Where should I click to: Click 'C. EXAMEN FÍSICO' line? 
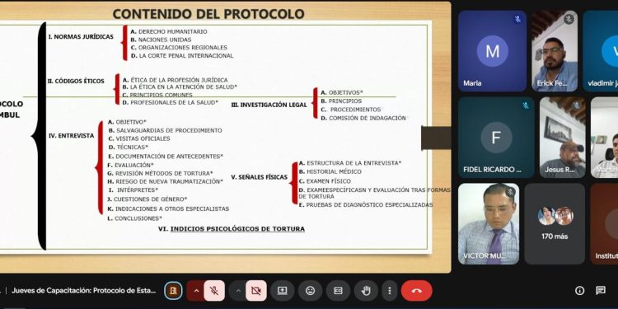point(325,181)
